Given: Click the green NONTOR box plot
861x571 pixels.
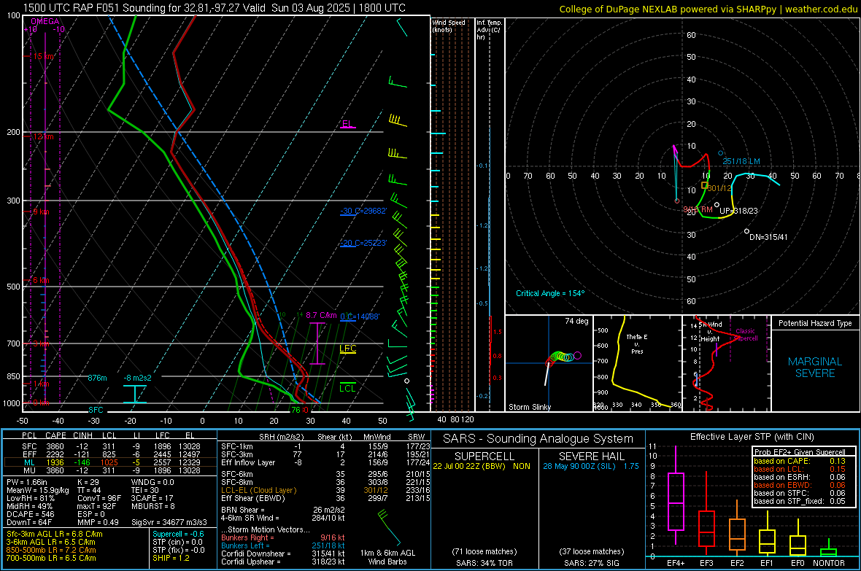Looking at the screenshot, I should click(828, 549).
